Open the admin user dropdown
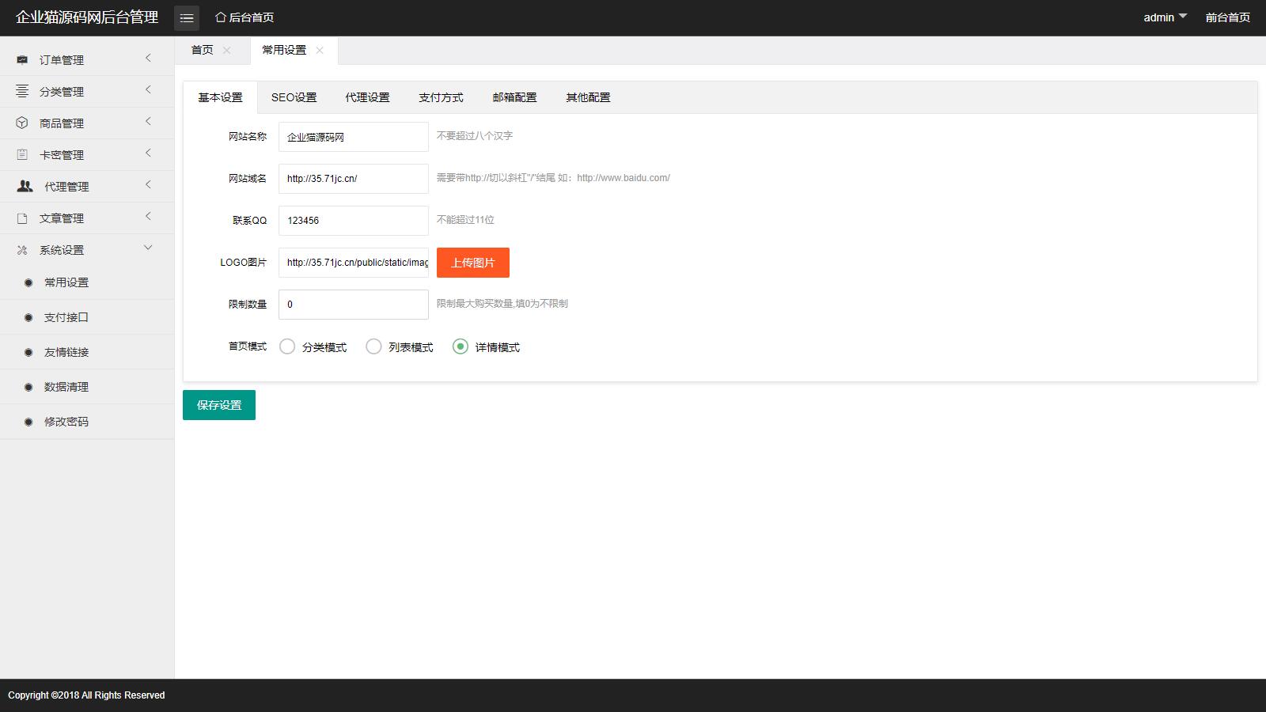 point(1165,17)
